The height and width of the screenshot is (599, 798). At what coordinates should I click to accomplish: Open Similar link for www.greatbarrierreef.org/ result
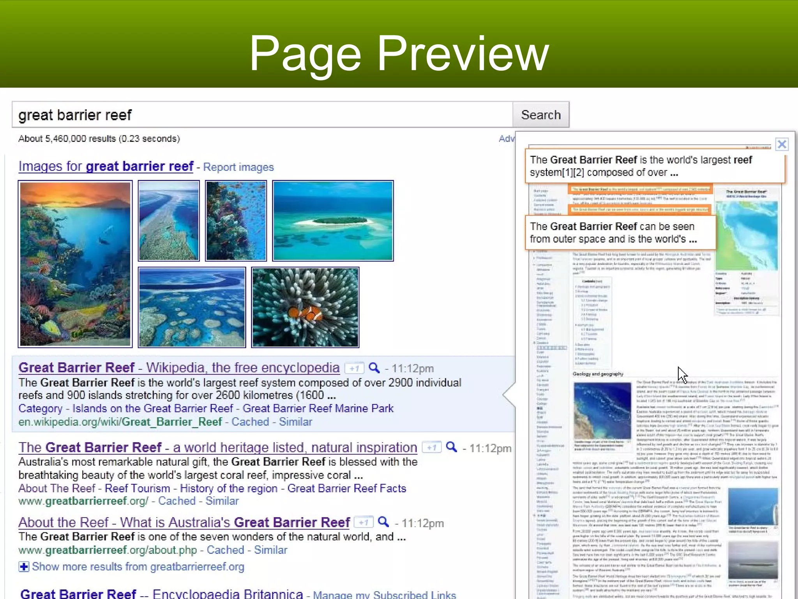point(222,501)
